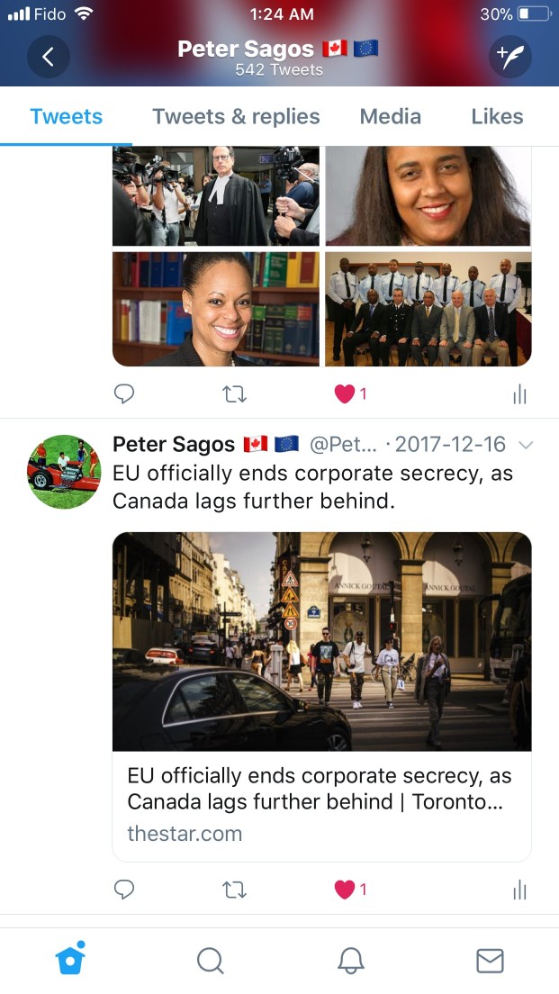Open the Notifications bell

[x=350, y=961]
